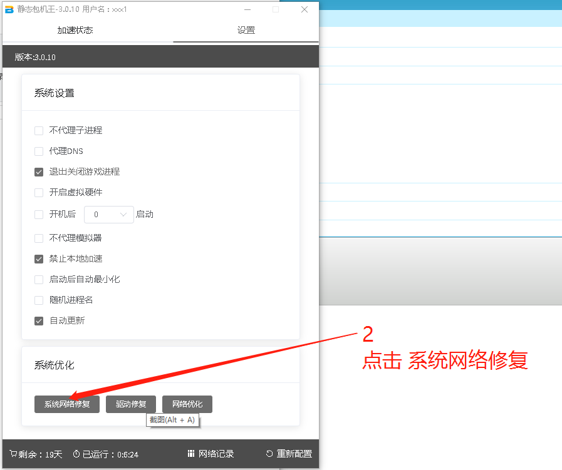The width and height of the screenshot is (562, 470).
Task: Click the 重新配置 refresh icon
Action: (269, 454)
